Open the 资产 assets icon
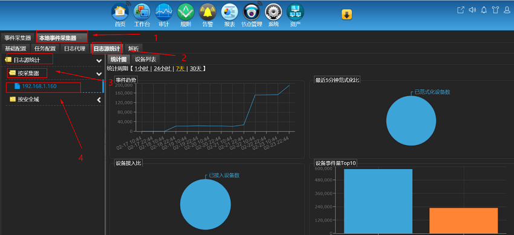 (x=295, y=12)
